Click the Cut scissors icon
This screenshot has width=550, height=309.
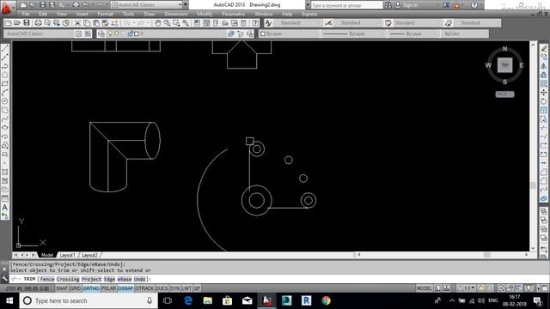(x=77, y=23)
